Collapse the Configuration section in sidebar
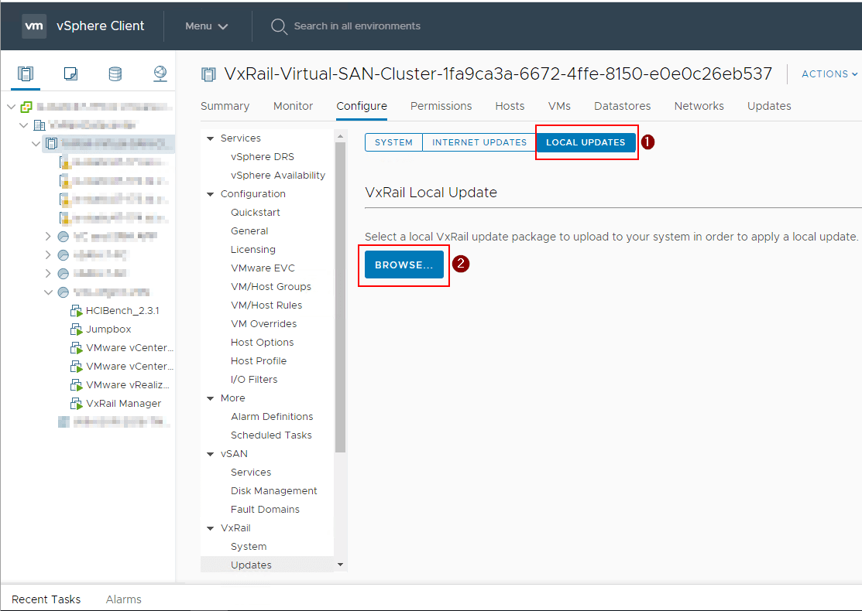This screenshot has height=611, width=862. [x=210, y=194]
